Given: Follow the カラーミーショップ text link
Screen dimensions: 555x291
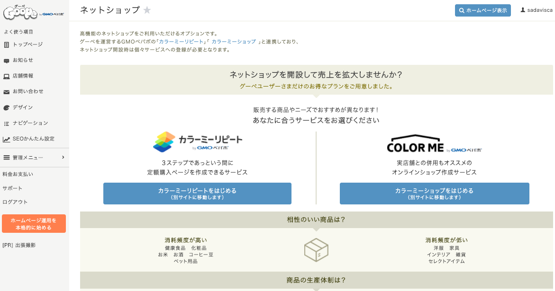Looking at the screenshot, I should pyautogui.click(x=234, y=42).
